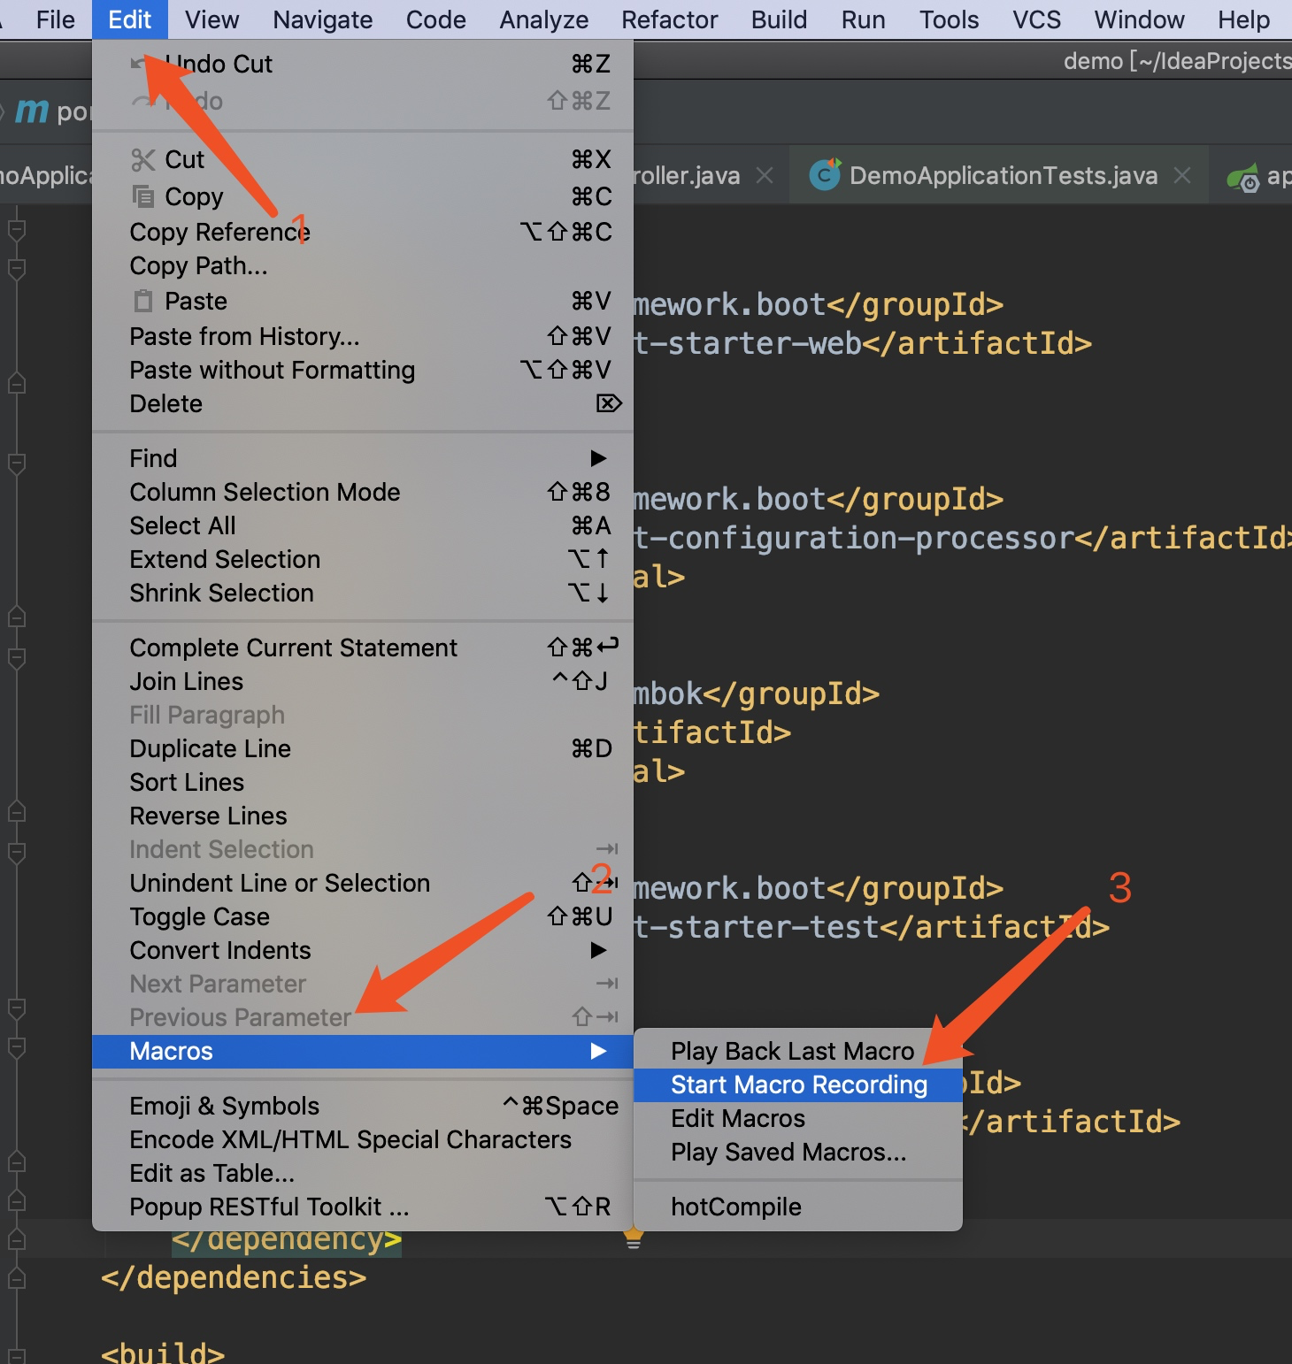
Task: Choose Edit Macros
Action: tap(798, 1118)
